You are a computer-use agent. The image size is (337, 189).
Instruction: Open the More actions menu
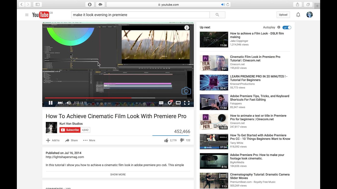[89, 140]
